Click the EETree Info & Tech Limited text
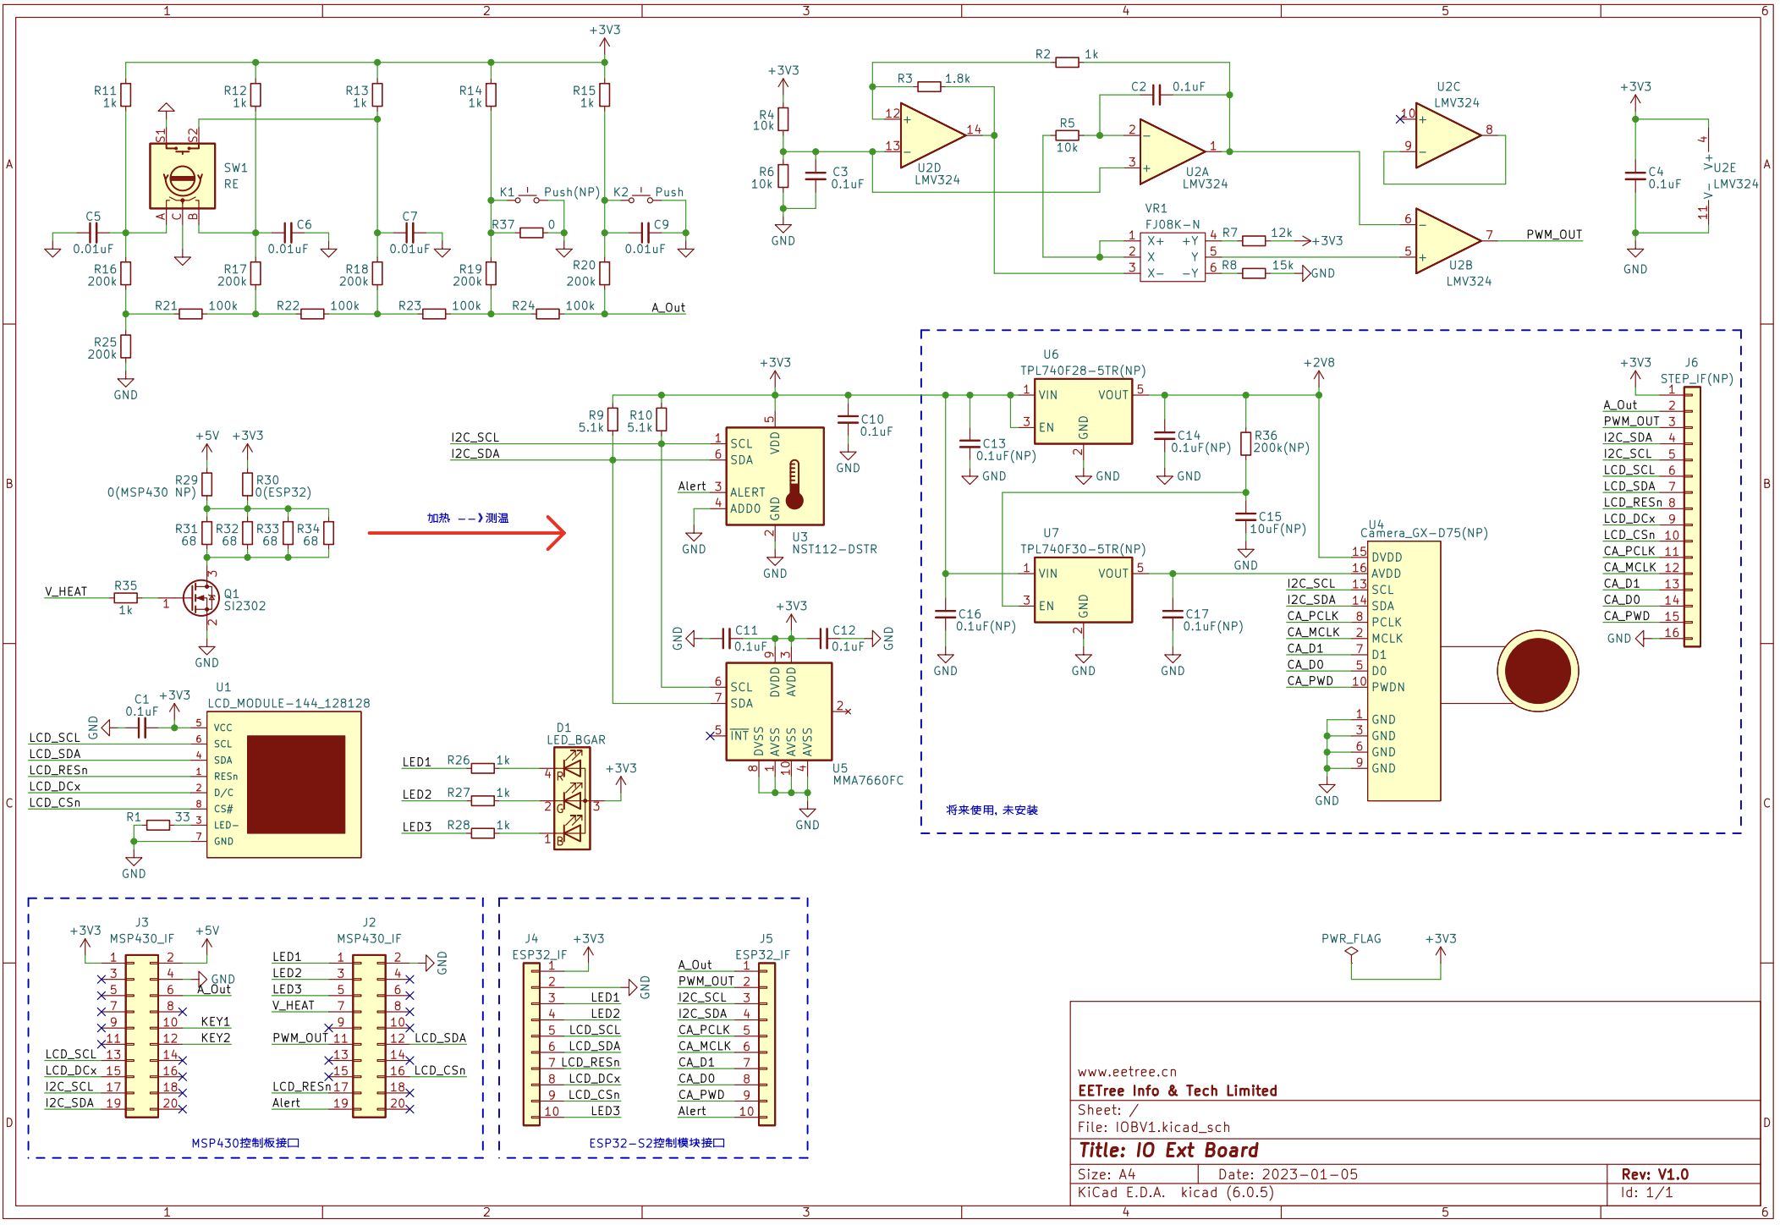 tap(1178, 1091)
